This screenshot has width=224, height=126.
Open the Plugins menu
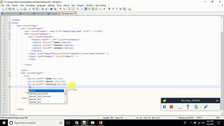[x=80, y=5]
